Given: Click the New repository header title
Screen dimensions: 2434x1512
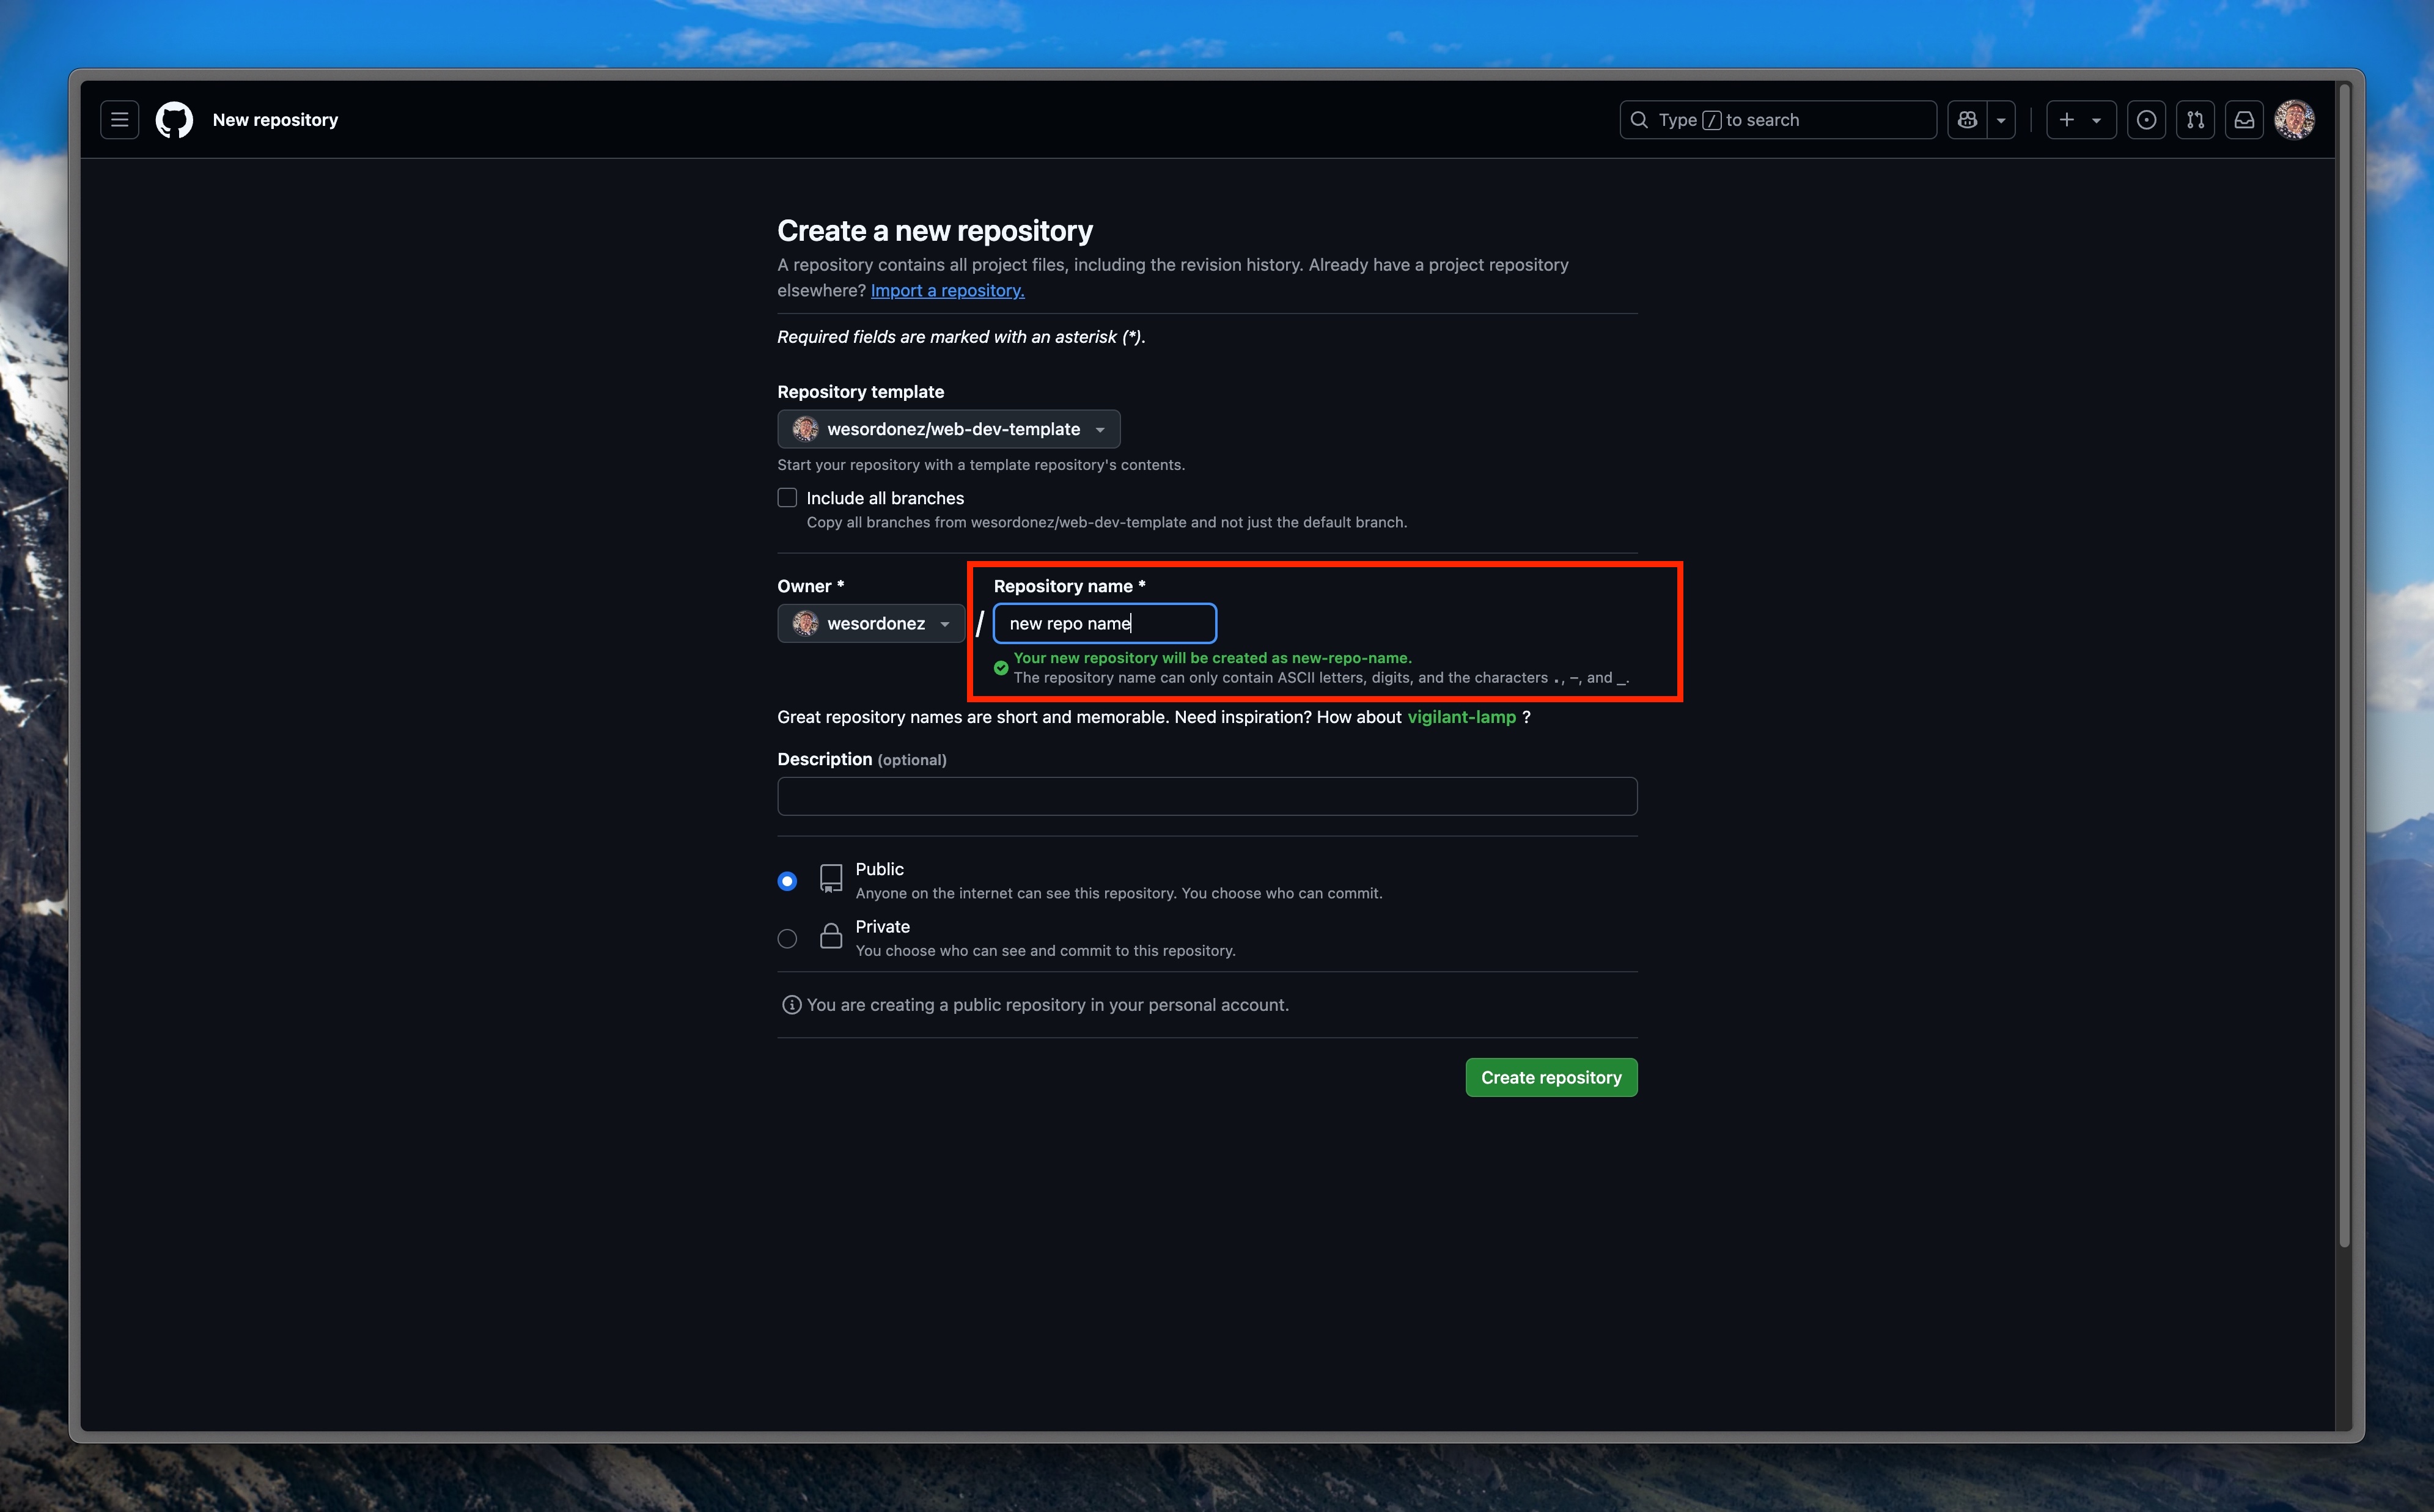Looking at the screenshot, I should [275, 120].
